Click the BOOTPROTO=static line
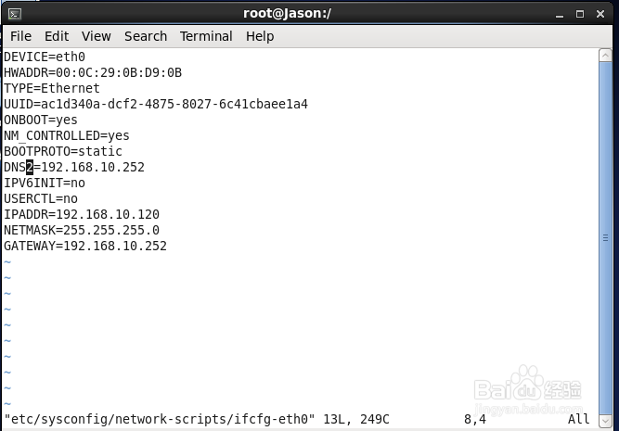The width and height of the screenshot is (619, 431). pos(63,151)
